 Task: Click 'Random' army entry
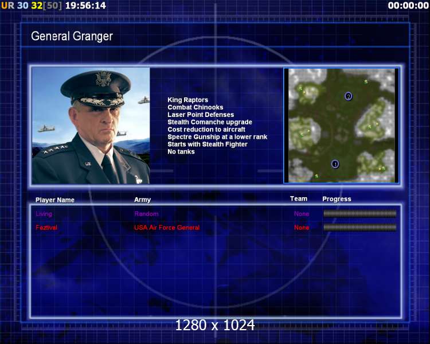146,214
